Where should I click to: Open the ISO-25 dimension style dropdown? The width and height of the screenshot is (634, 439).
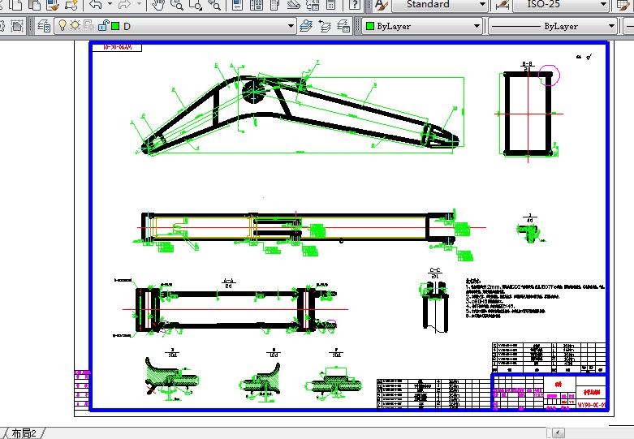[x=560, y=5]
